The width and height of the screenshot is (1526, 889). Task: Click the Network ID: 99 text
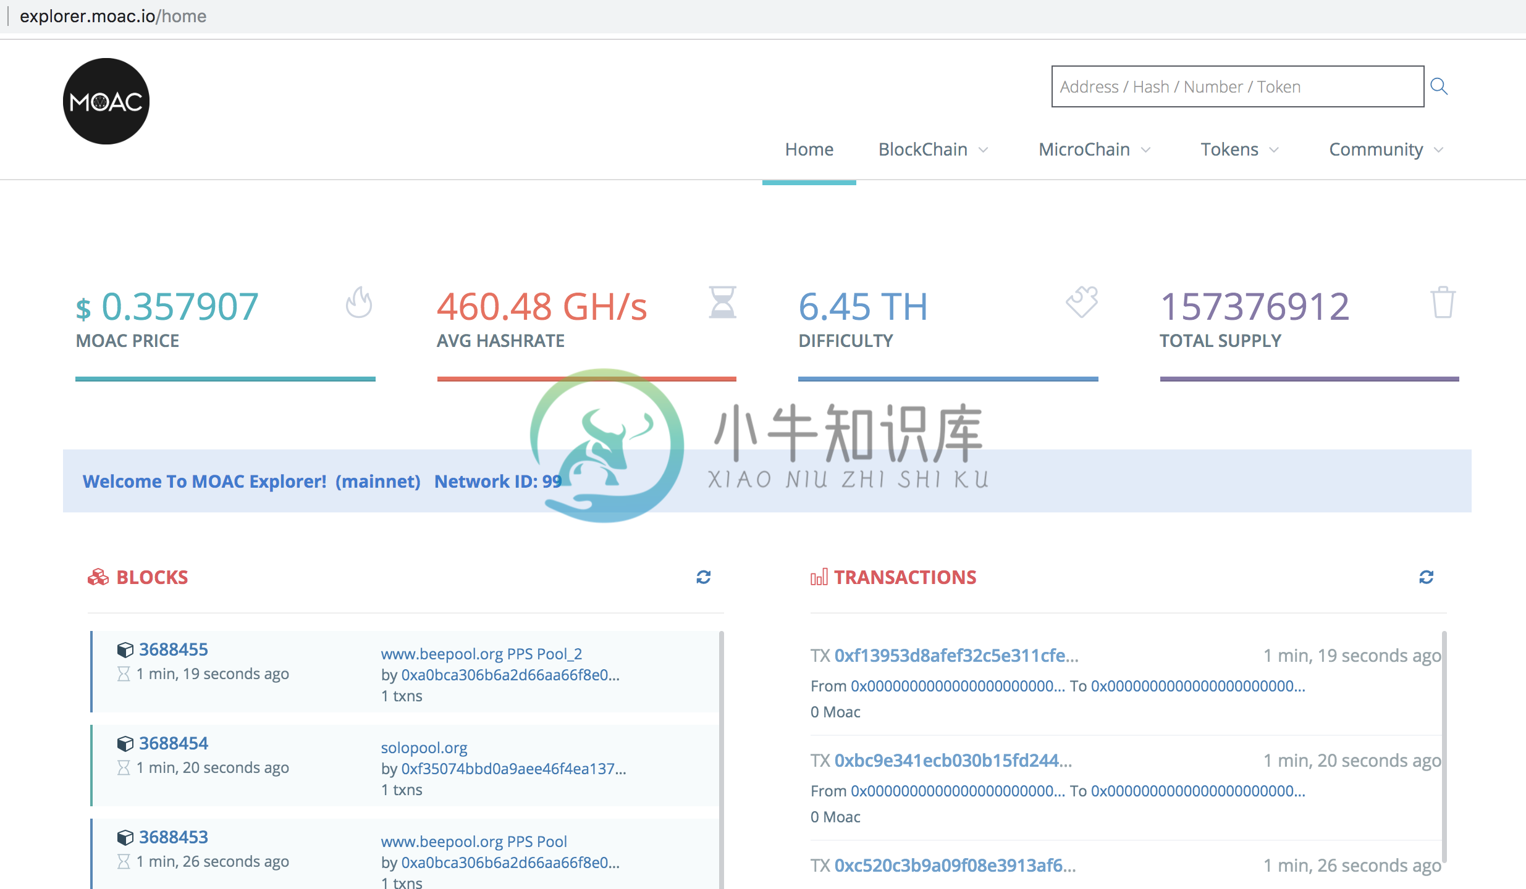[498, 481]
